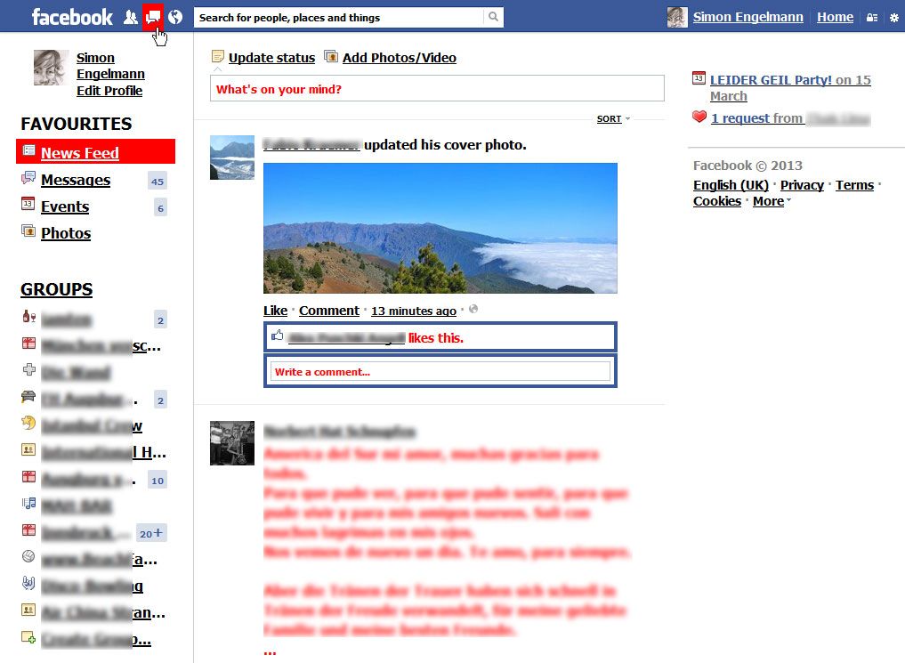
Task: Click the privacy shortcuts padlock icon
Action: [x=872, y=17]
